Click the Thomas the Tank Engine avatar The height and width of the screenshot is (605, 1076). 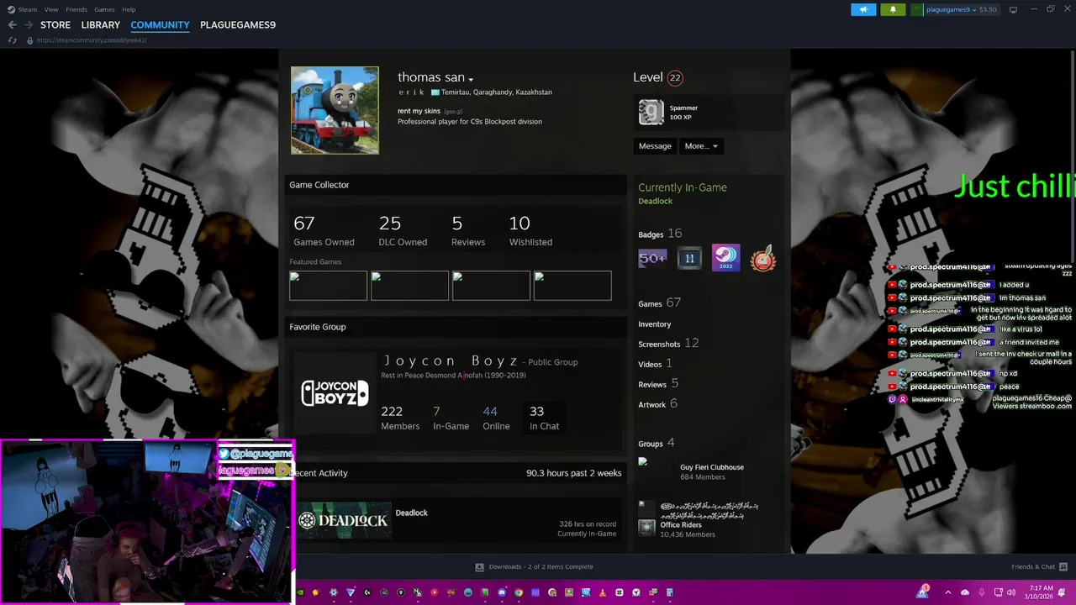(x=335, y=110)
